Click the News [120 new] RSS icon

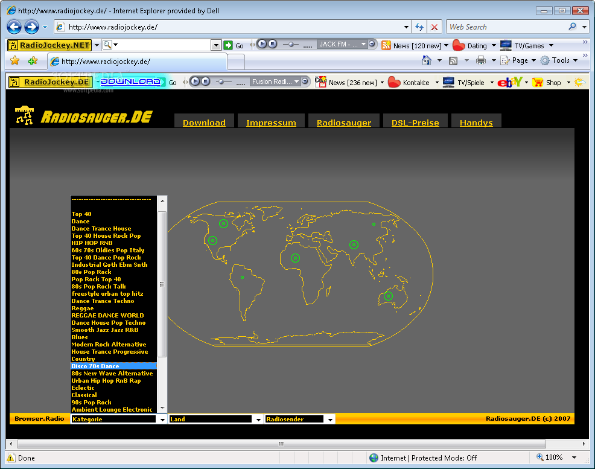(x=386, y=45)
